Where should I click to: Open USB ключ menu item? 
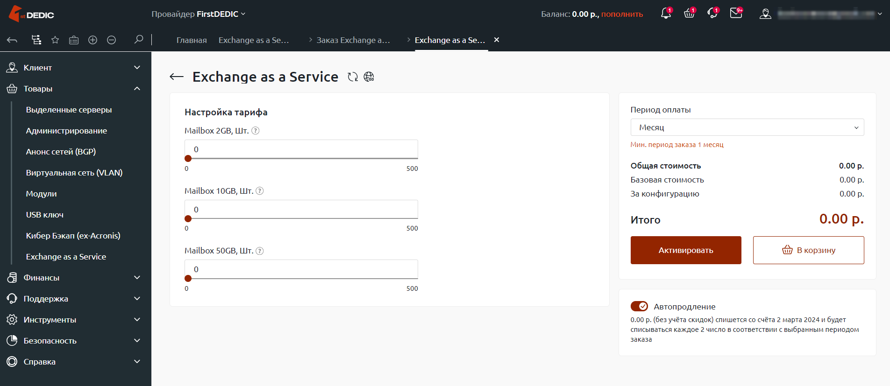(45, 215)
